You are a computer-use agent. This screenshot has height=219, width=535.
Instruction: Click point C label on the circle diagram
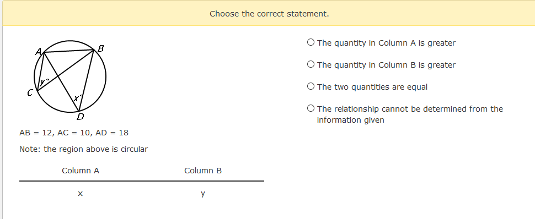coord(30,92)
